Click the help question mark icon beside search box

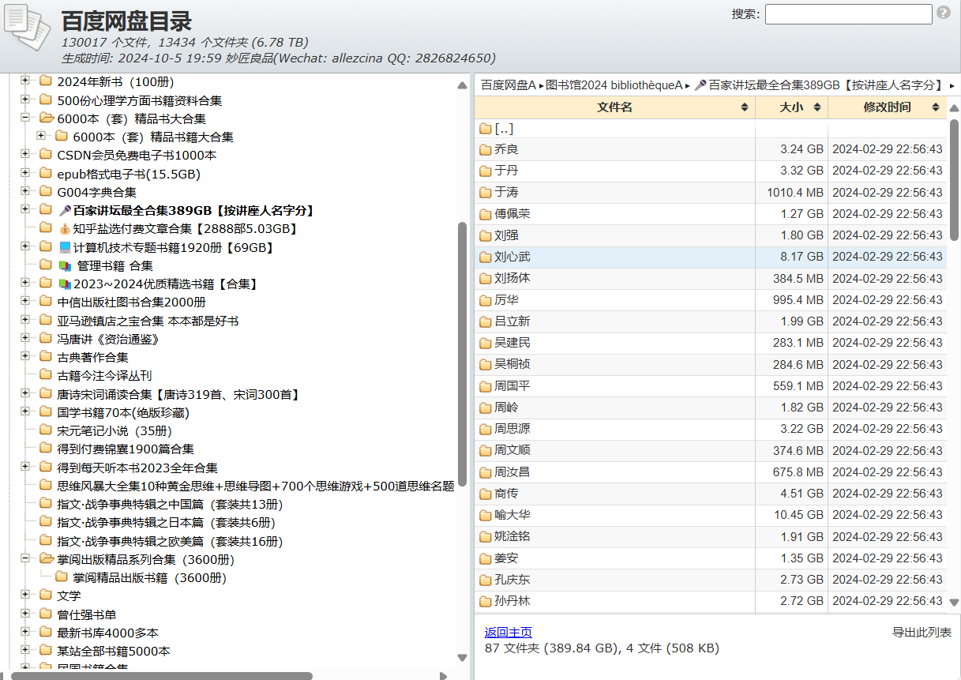[x=945, y=13]
